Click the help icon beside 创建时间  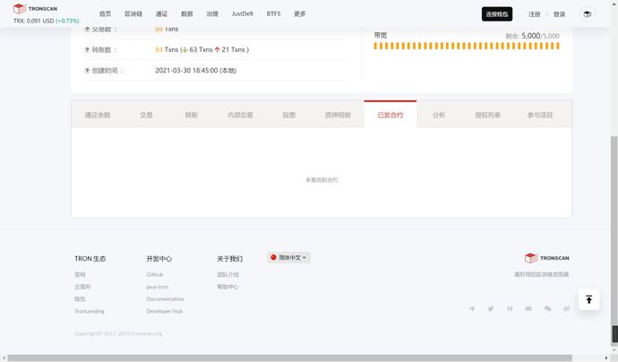point(87,70)
